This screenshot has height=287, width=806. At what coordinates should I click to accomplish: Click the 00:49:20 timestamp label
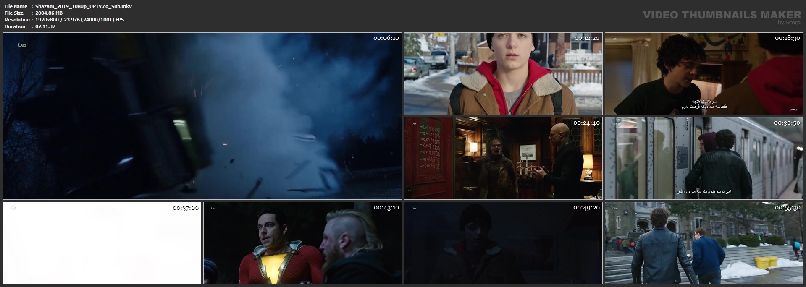(587, 208)
